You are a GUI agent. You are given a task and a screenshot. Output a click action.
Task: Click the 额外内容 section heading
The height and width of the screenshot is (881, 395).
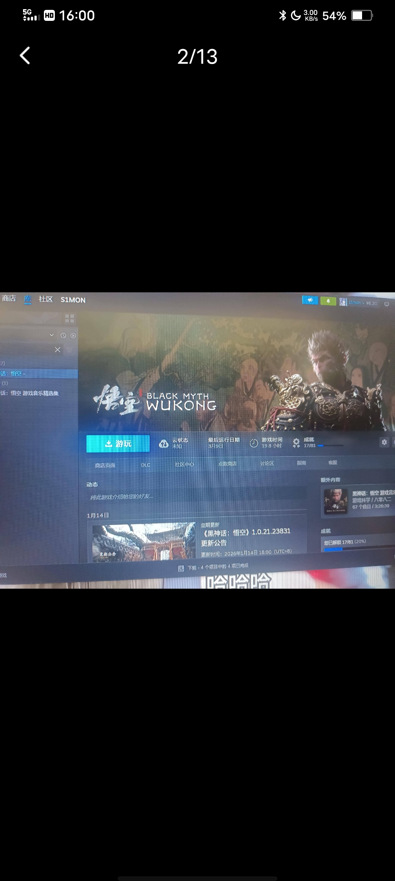coord(330,480)
